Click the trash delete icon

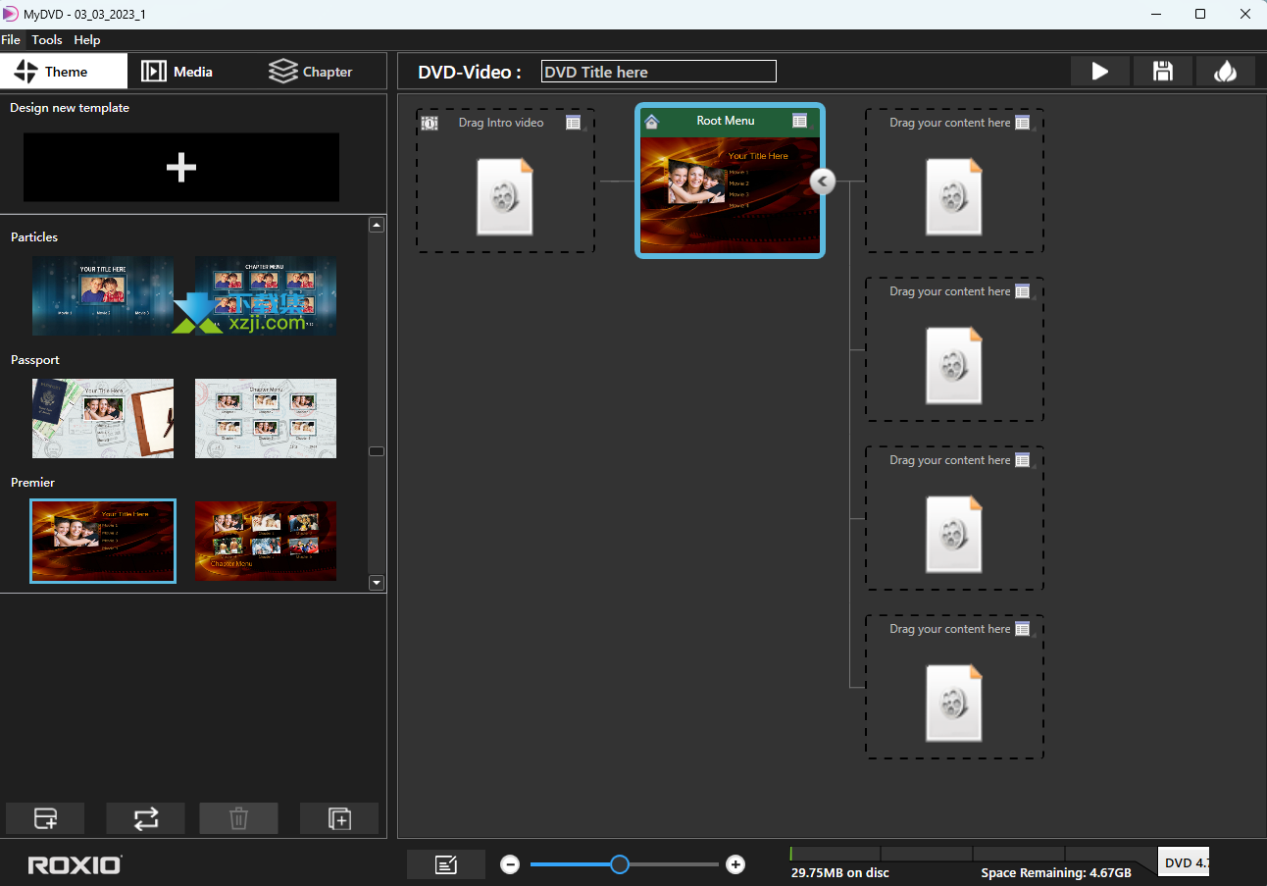point(238,818)
